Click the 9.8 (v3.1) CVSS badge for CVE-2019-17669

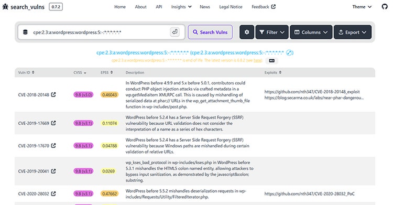83,123
